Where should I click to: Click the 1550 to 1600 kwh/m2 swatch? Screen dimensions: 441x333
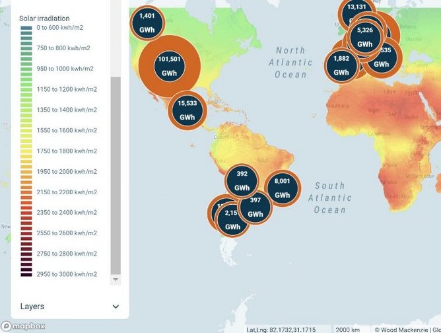(x=26, y=131)
